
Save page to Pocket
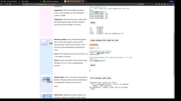coord(140,4)
